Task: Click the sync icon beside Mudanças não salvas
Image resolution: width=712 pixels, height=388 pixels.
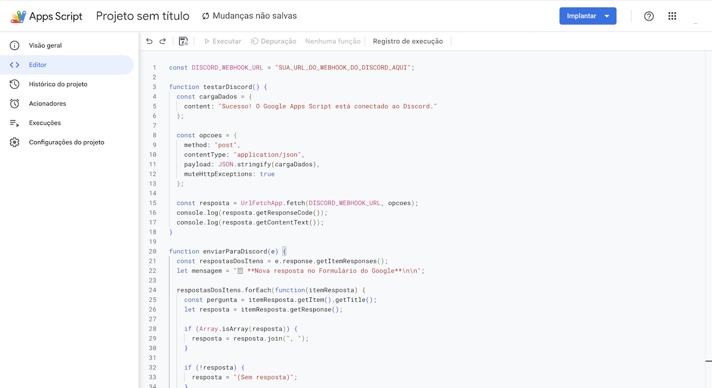Action: 206,16
